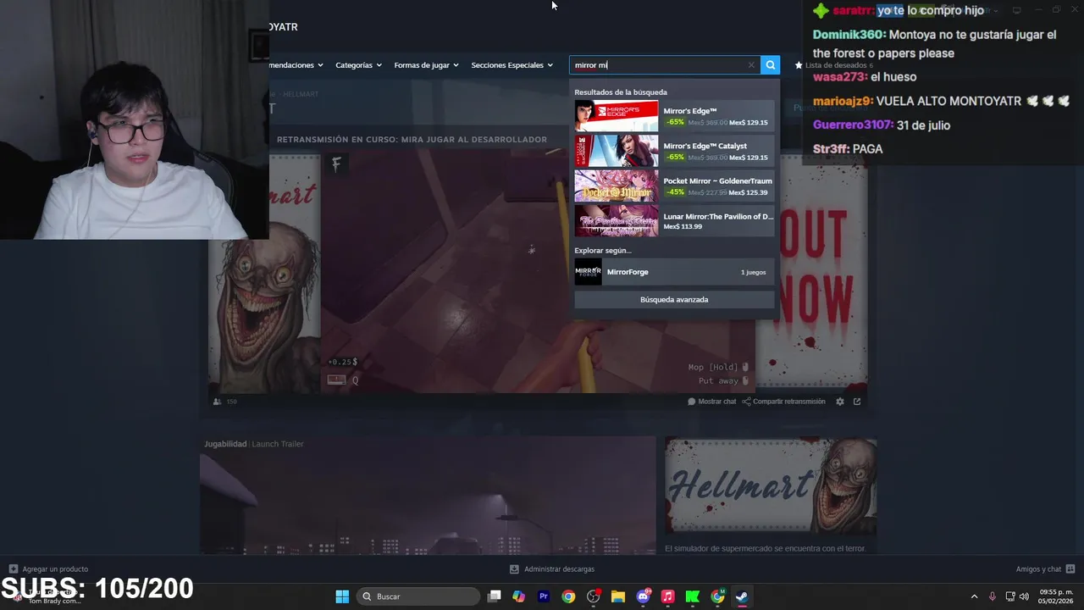This screenshot has height=610, width=1084.
Task: Open the Mirror's Edge™ search result
Action: (674, 116)
